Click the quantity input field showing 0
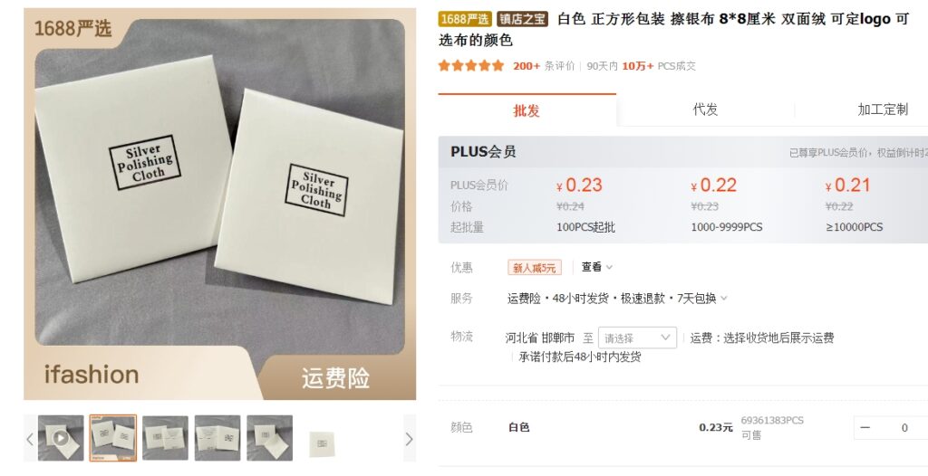 point(904,427)
